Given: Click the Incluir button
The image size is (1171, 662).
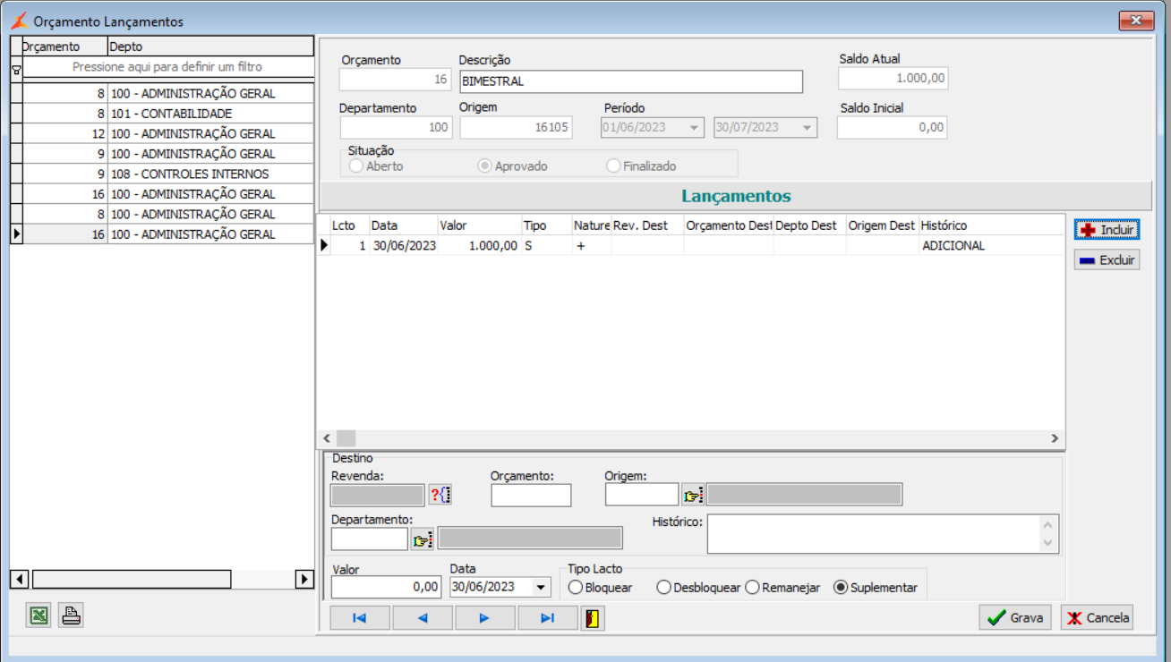Looking at the screenshot, I should tap(1107, 230).
